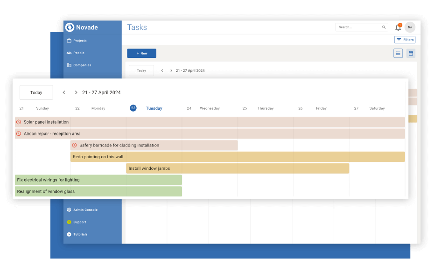Viewport: 434px width, 280px height.
Task: Jump to current week via Today button
Action: [36, 92]
